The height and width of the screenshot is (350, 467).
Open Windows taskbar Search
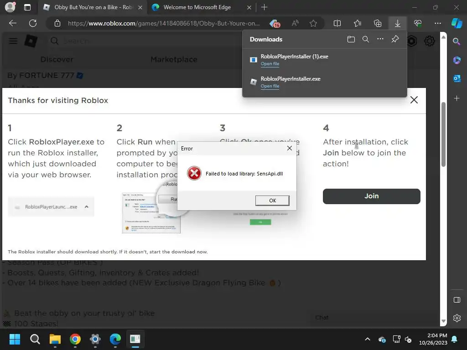pos(35,339)
